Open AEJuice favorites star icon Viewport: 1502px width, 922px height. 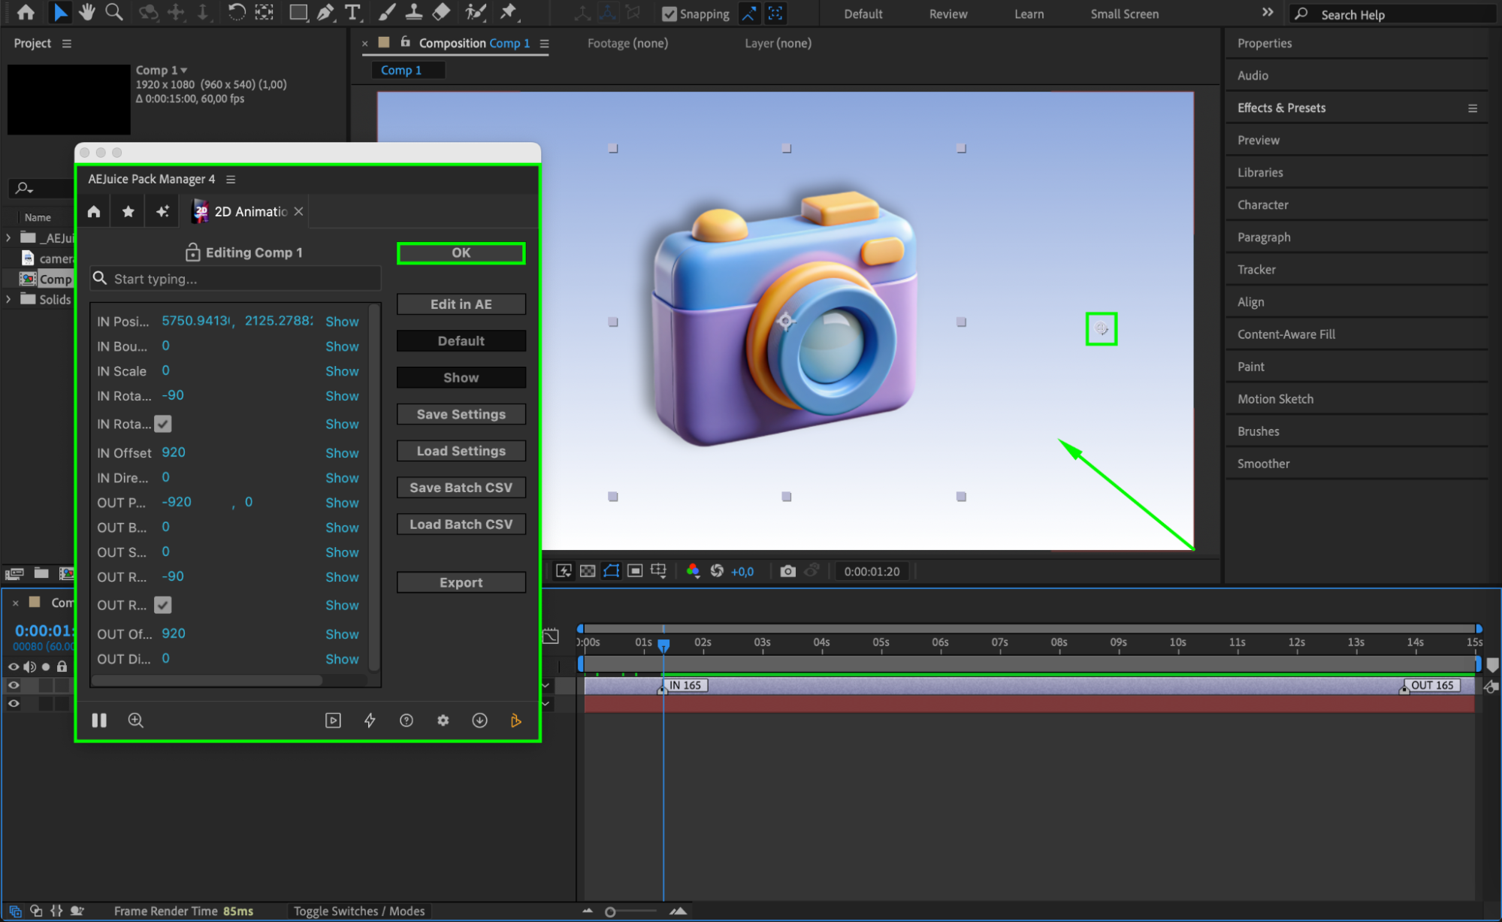coord(128,212)
